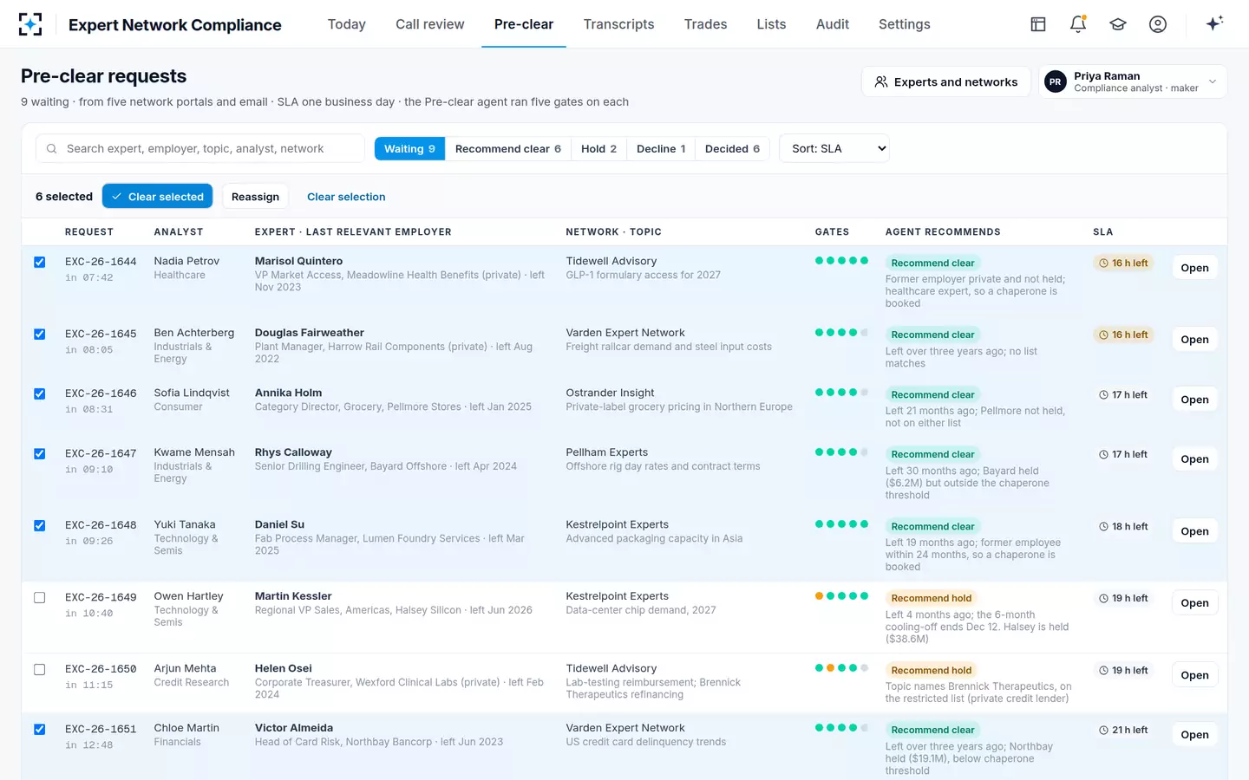Check the EXC-26-1649 row checkbox
The image size is (1249, 780).
(x=39, y=597)
